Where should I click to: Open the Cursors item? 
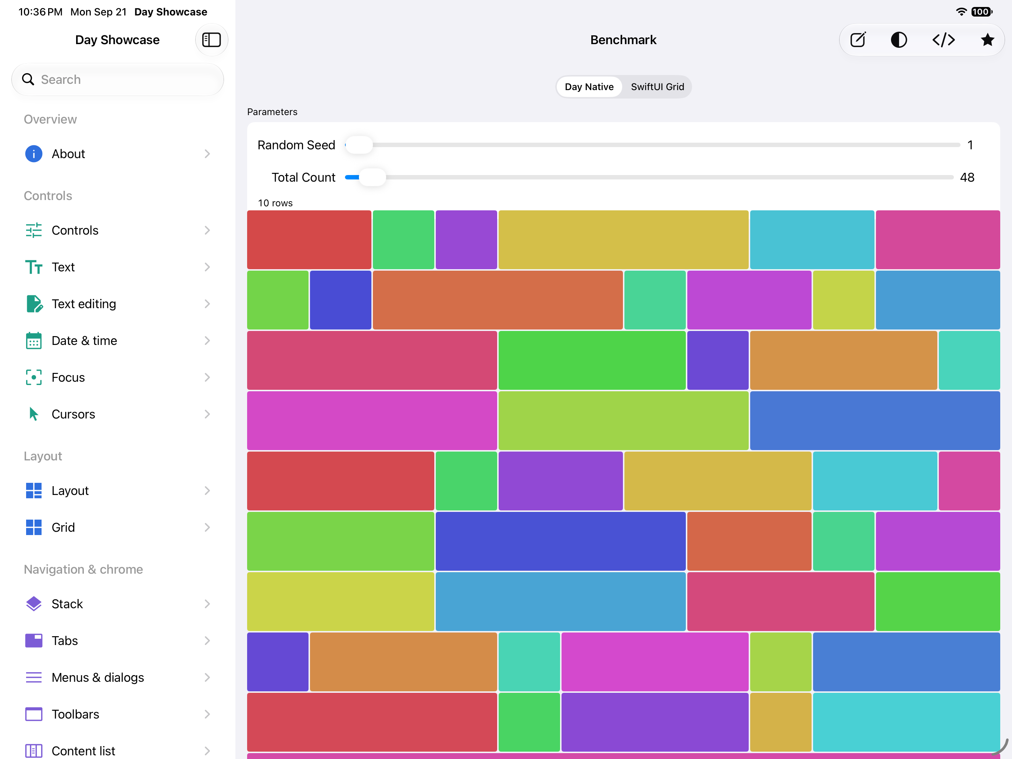click(118, 414)
